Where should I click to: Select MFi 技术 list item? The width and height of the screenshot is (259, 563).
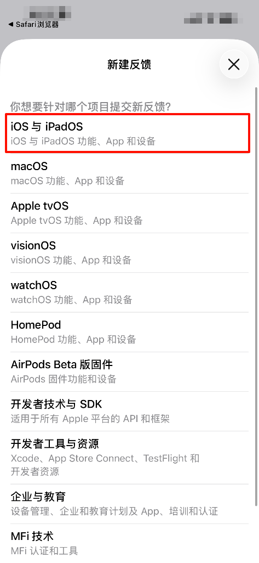click(x=129, y=543)
